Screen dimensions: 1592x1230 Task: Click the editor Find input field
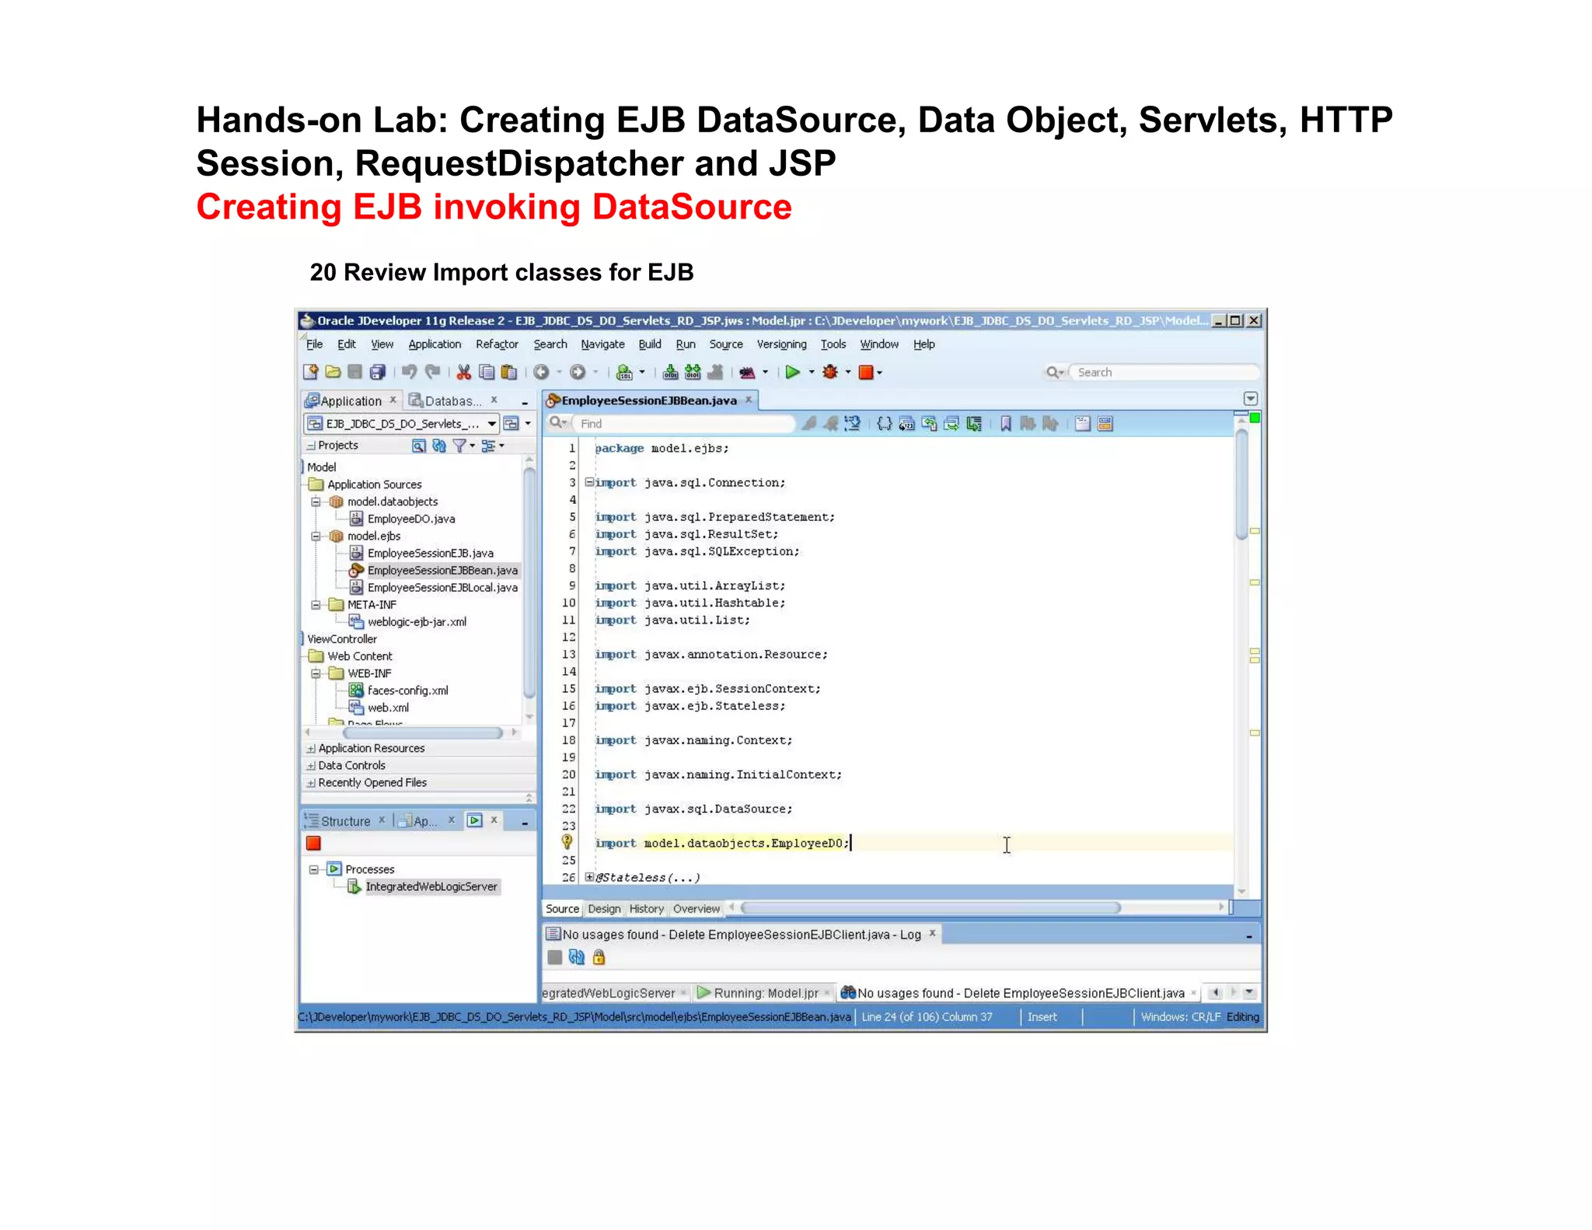[684, 424]
